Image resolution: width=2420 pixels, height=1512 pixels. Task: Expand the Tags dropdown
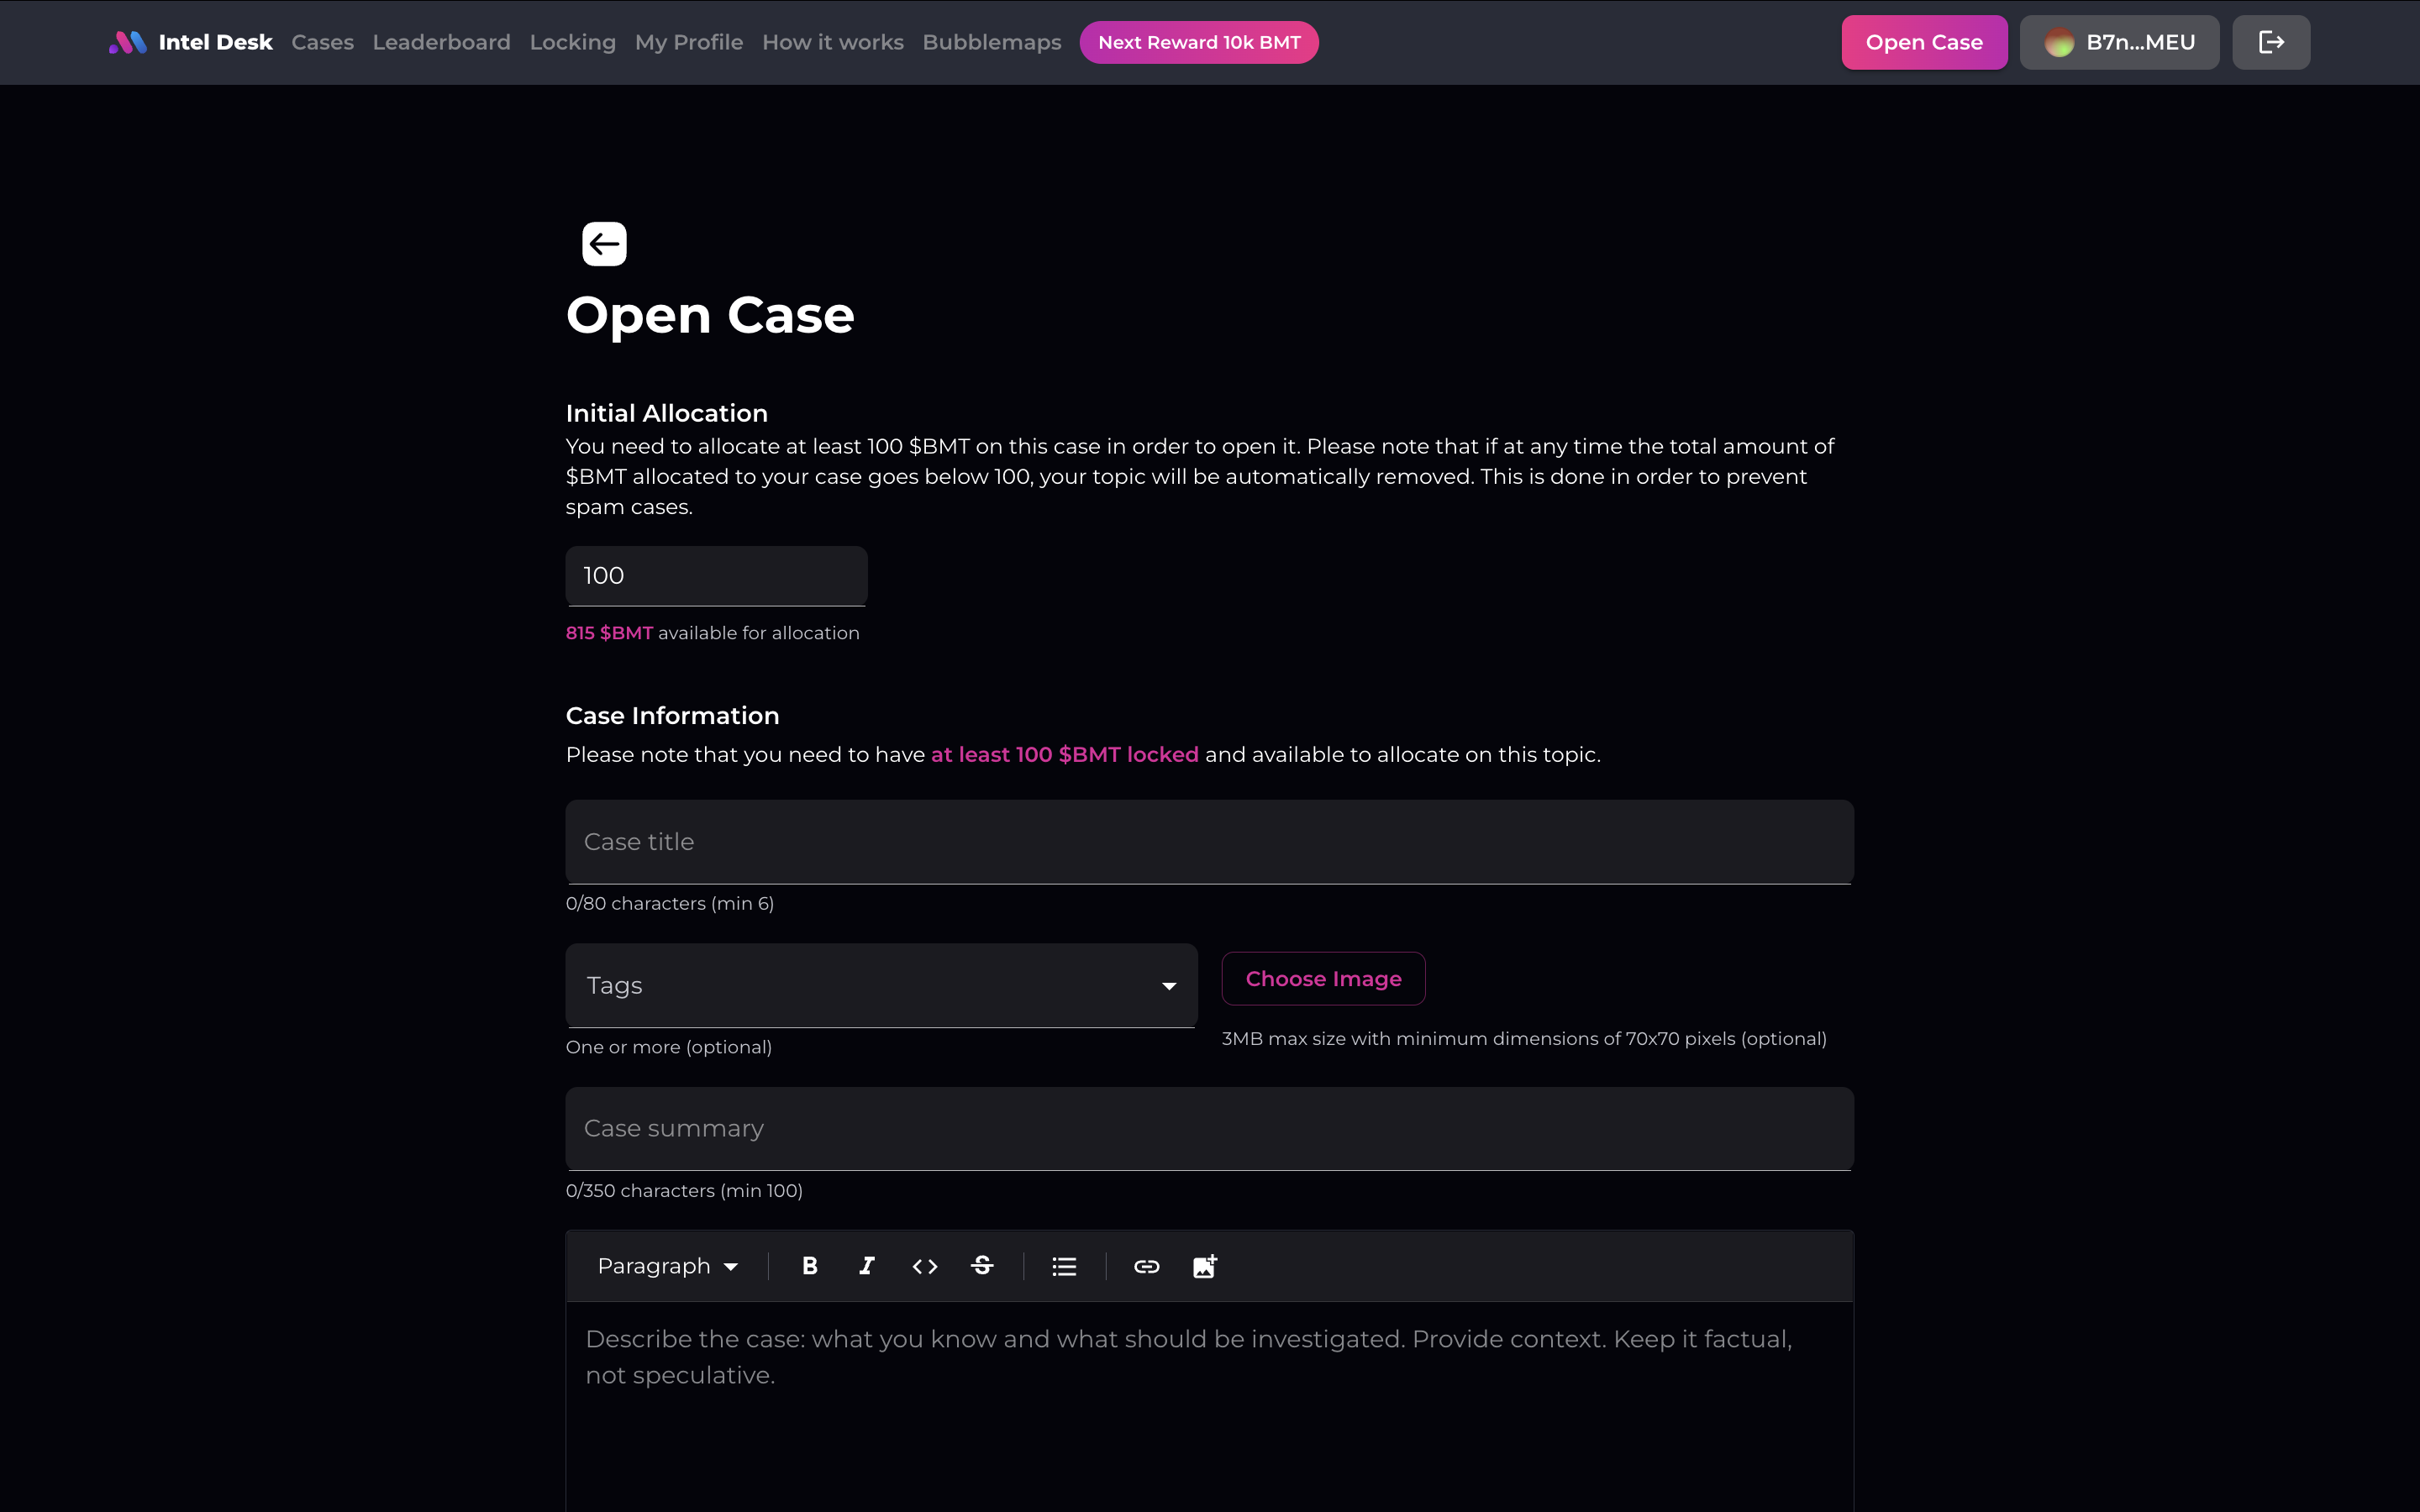point(881,985)
